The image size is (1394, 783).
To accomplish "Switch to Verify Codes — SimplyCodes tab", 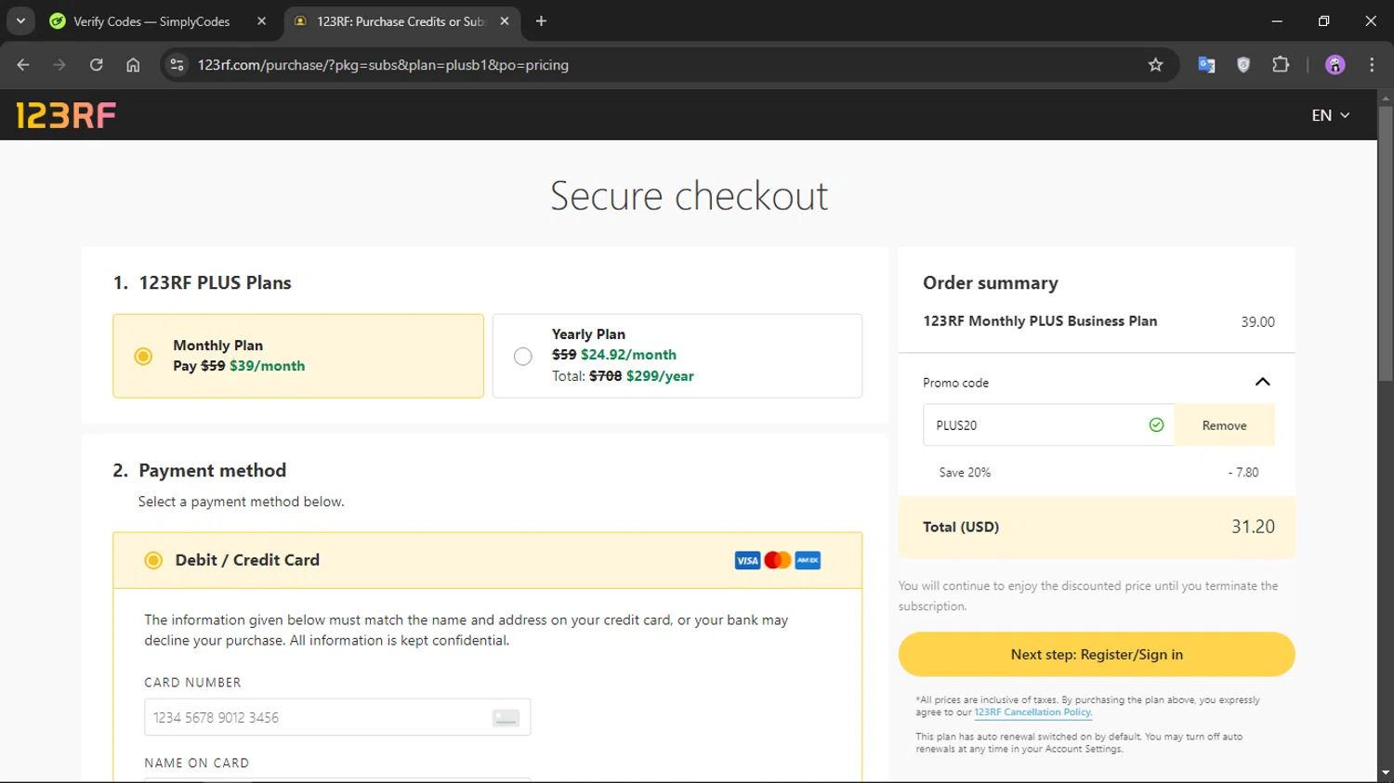I will (x=151, y=21).
